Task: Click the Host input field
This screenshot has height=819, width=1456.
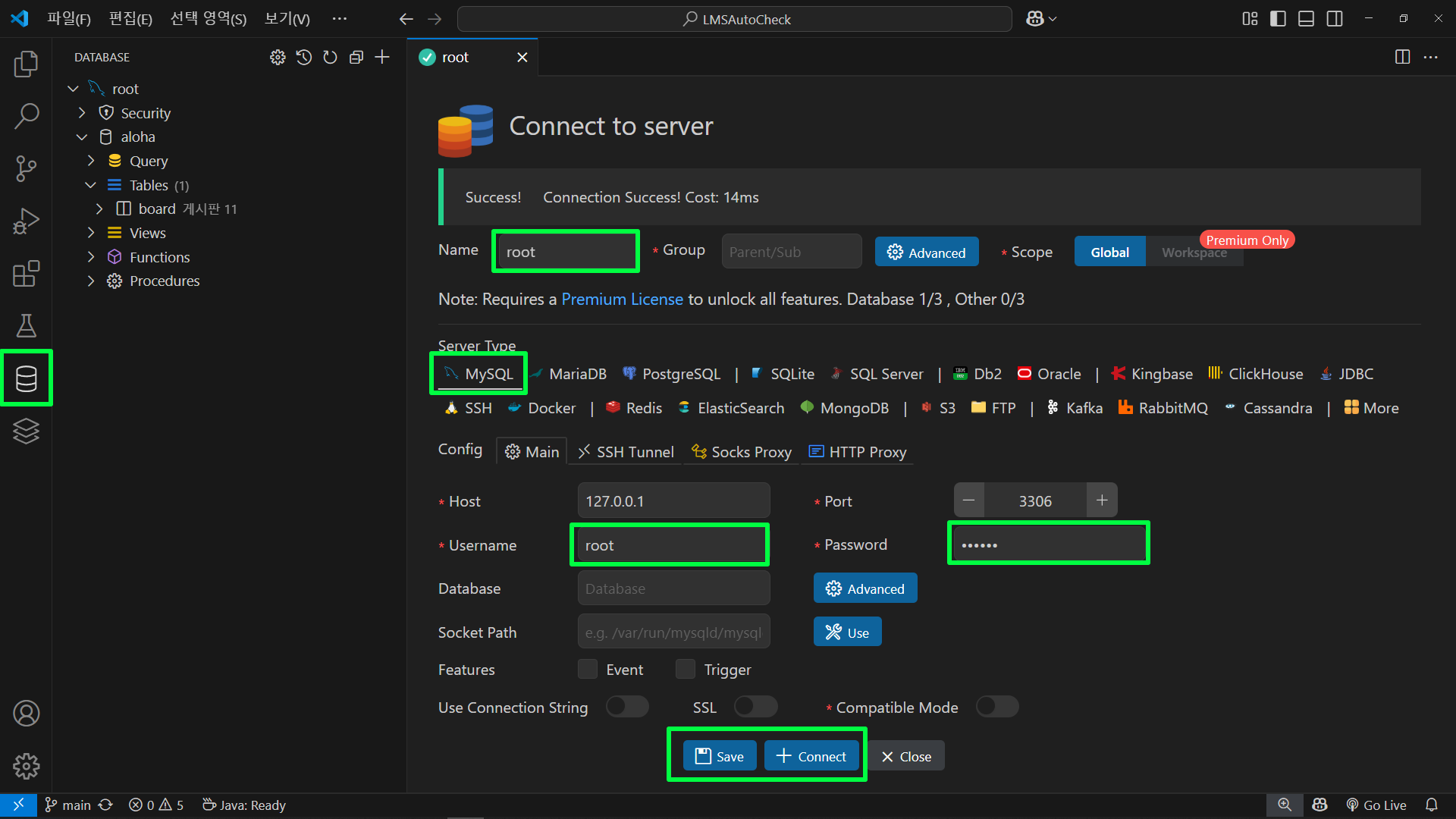Action: (673, 500)
